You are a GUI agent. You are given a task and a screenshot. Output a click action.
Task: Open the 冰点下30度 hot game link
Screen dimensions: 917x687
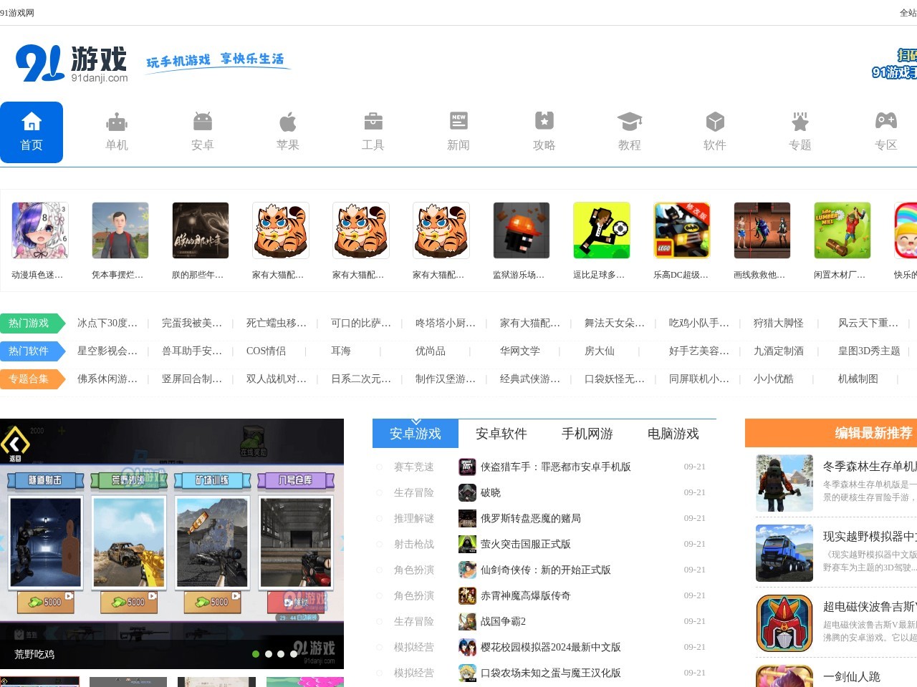pos(107,323)
